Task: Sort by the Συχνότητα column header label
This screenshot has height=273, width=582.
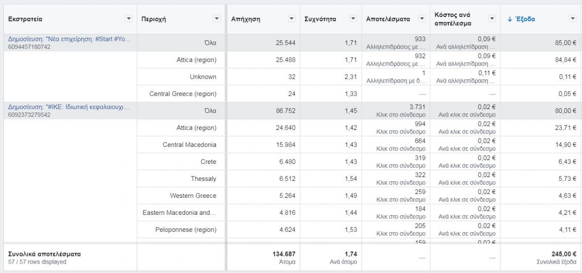Action: click(x=321, y=19)
